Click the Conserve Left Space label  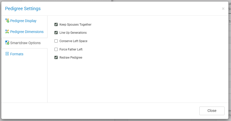(x=73, y=41)
